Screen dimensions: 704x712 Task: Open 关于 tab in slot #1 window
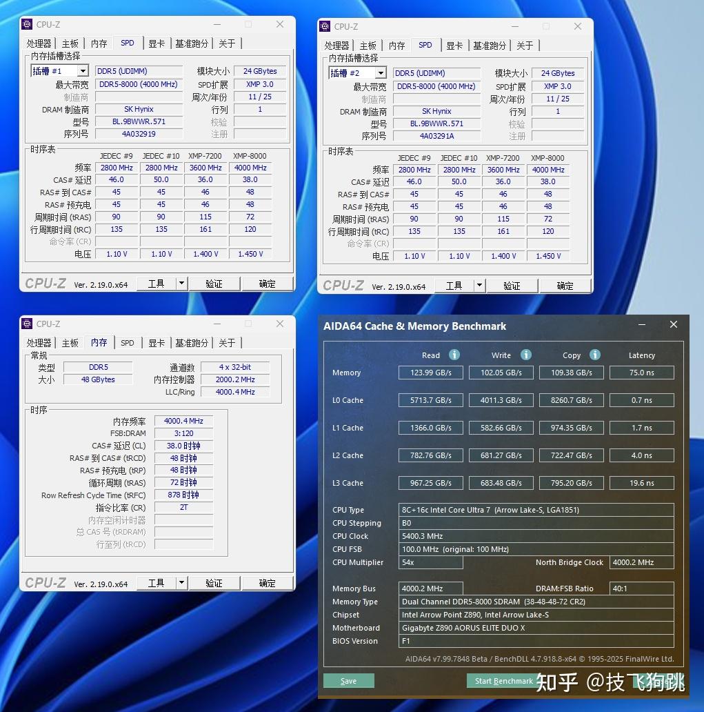click(227, 43)
